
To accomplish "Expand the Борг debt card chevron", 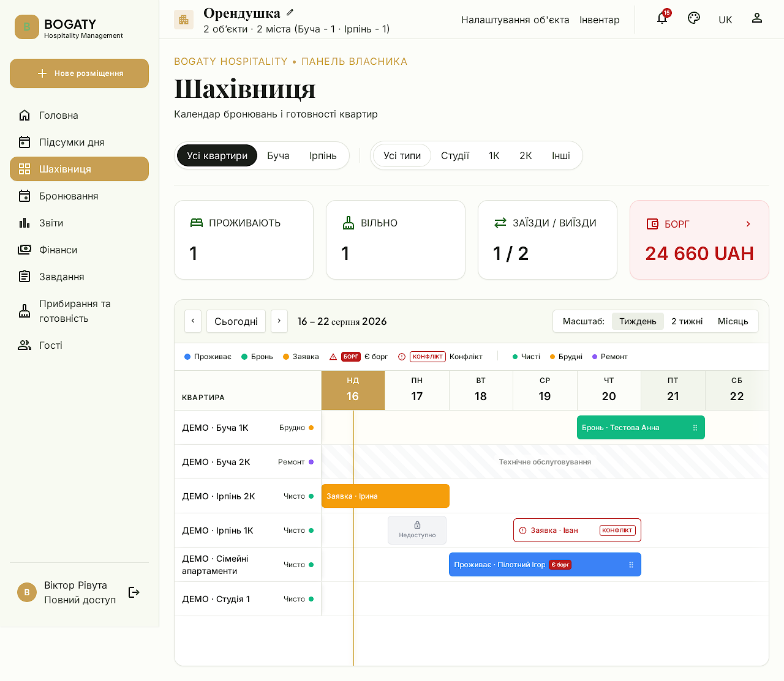I will 748,224.
